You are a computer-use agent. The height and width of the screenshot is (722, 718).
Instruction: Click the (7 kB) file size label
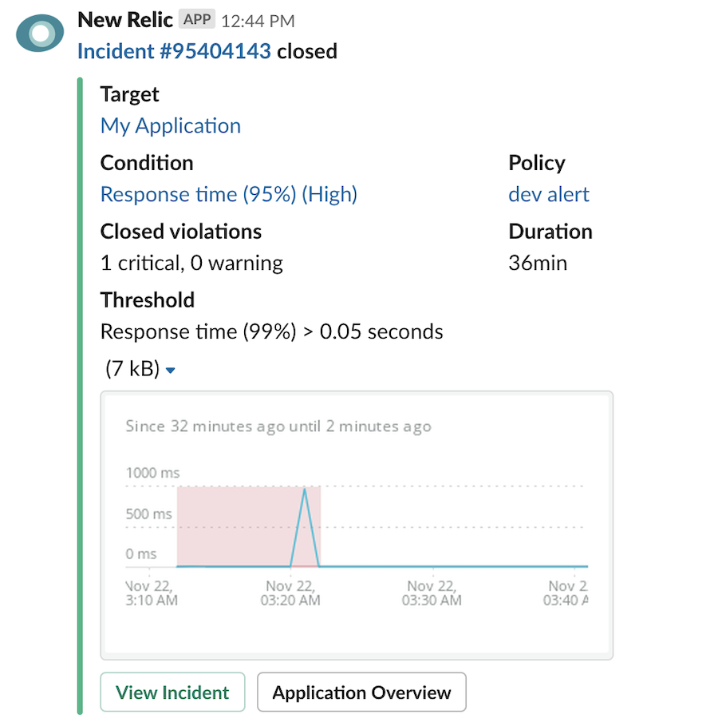pyautogui.click(x=132, y=370)
